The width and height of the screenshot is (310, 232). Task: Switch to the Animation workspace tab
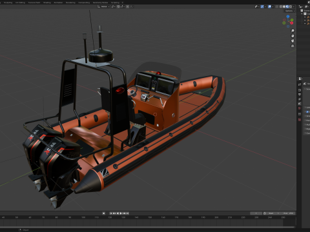click(58, 3)
